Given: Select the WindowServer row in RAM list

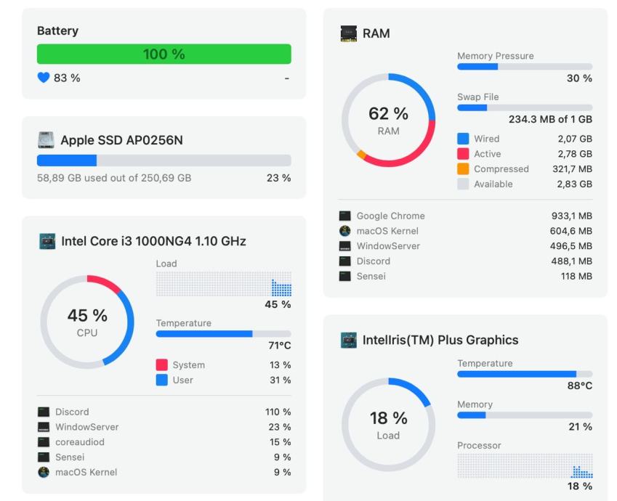Looking at the screenshot, I should (x=466, y=246).
